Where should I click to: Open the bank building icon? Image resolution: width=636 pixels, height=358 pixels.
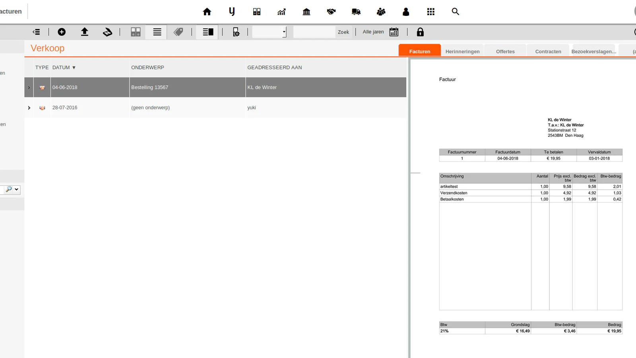(x=306, y=12)
